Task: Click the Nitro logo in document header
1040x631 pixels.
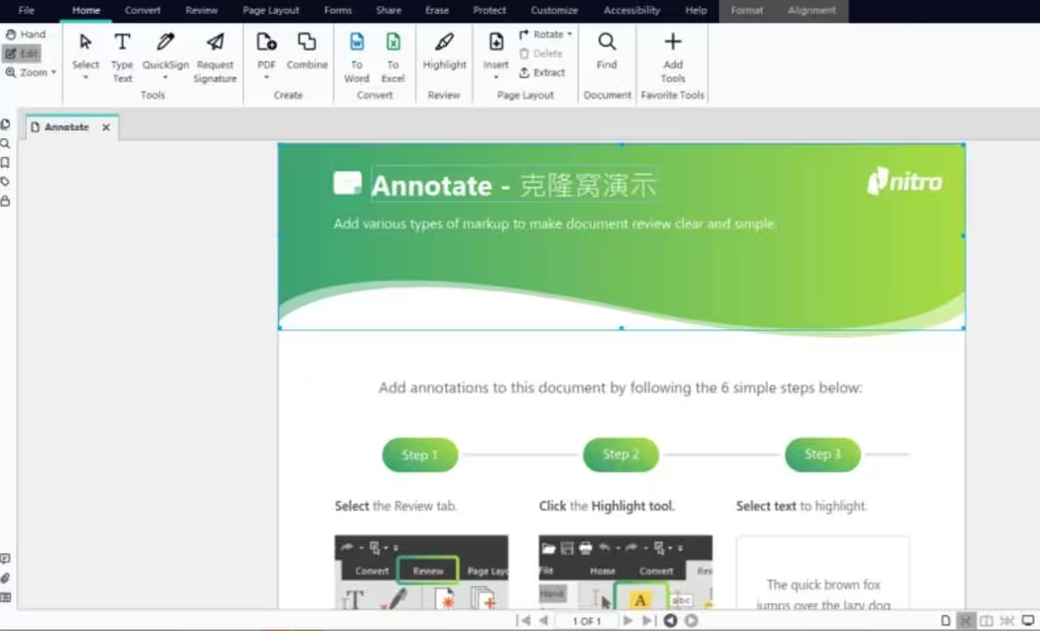Action: click(x=905, y=181)
